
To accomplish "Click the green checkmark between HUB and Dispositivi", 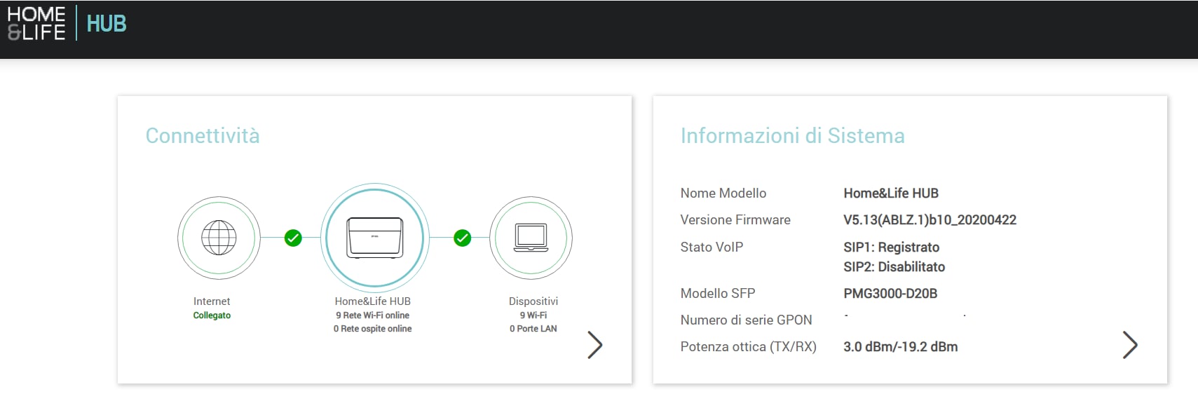I will pyautogui.click(x=462, y=238).
